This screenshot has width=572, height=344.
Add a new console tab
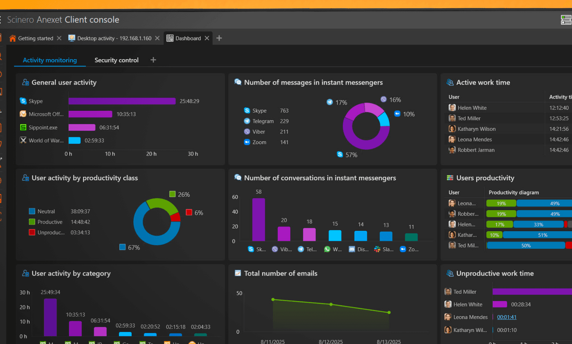click(219, 38)
